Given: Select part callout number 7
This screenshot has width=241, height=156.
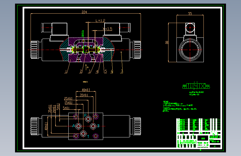Looking at the screenshot, I should tap(122, 71).
